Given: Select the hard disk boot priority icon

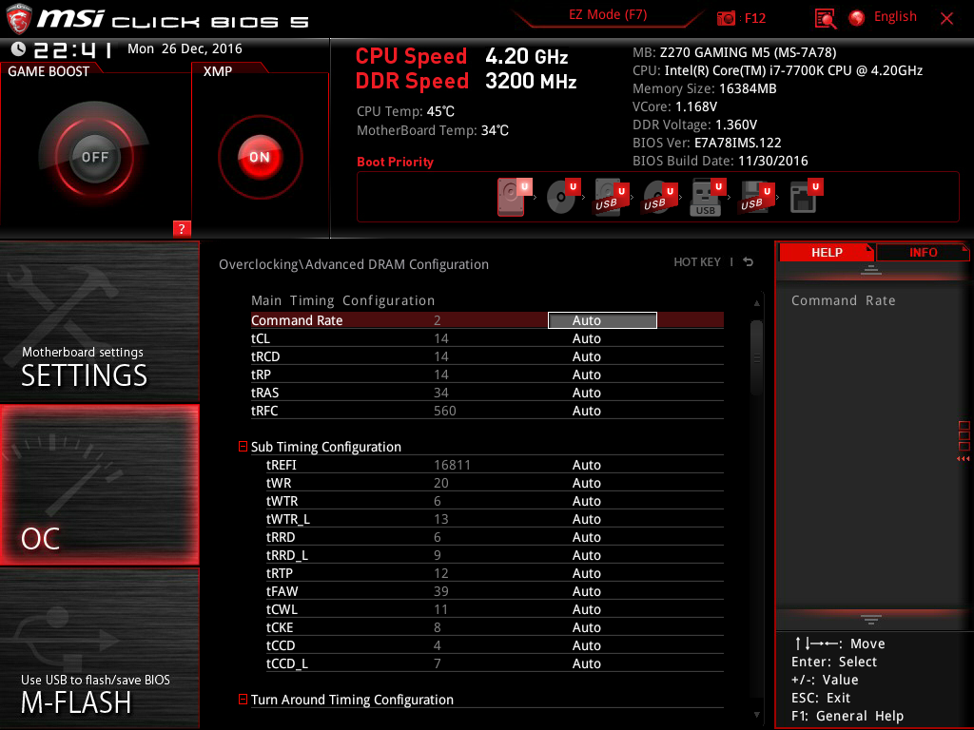Looking at the screenshot, I should (511, 198).
